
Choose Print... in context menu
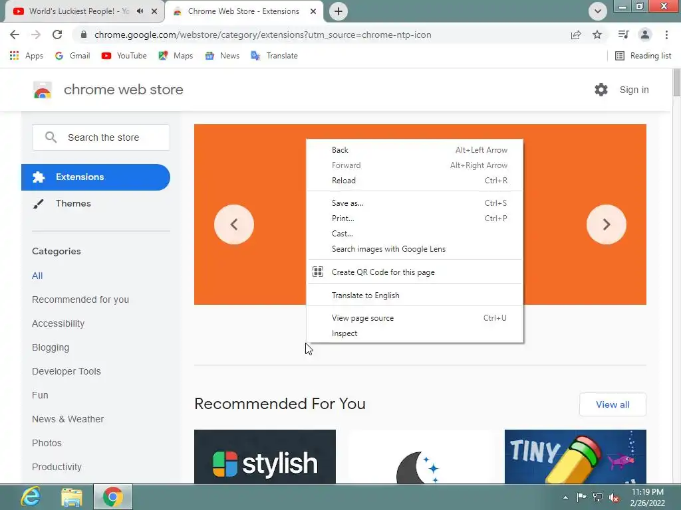click(x=415, y=218)
